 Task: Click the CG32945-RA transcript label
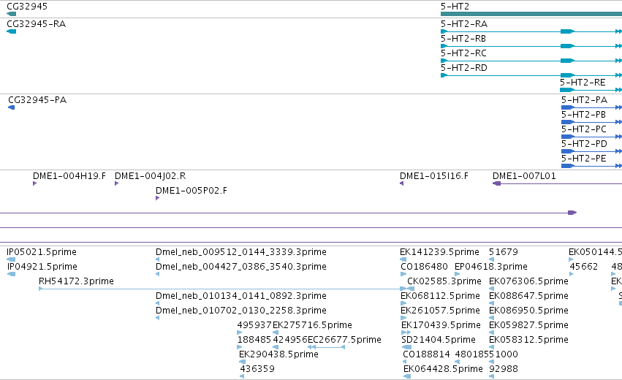click(x=36, y=24)
